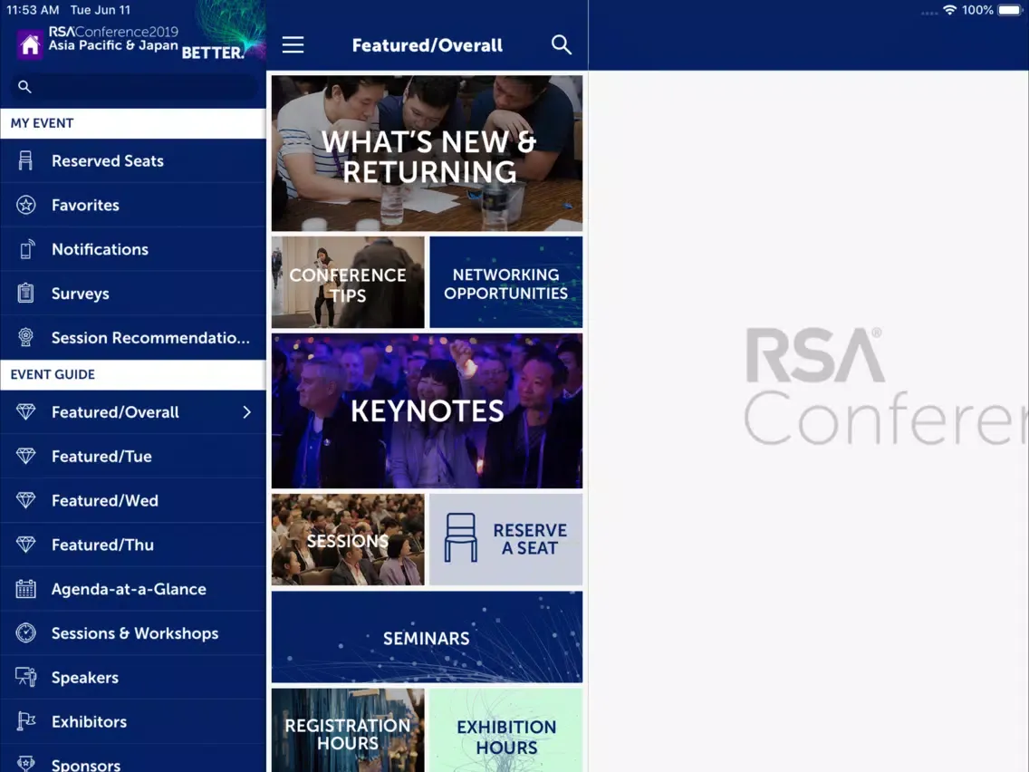Click the Reserved Seats chair icon
The image size is (1029, 772).
tap(25, 161)
